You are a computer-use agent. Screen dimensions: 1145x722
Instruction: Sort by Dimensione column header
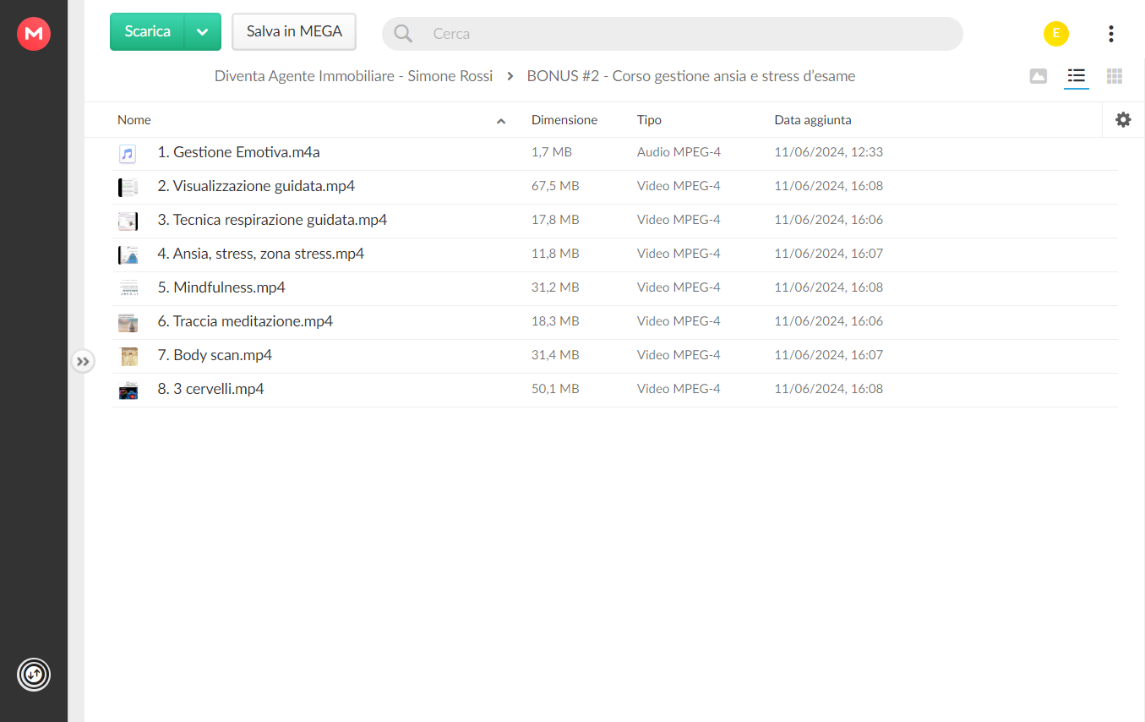pyautogui.click(x=564, y=120)
